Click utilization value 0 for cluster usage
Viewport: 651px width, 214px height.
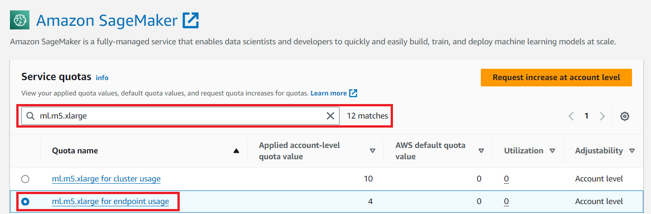pos(506,179)
